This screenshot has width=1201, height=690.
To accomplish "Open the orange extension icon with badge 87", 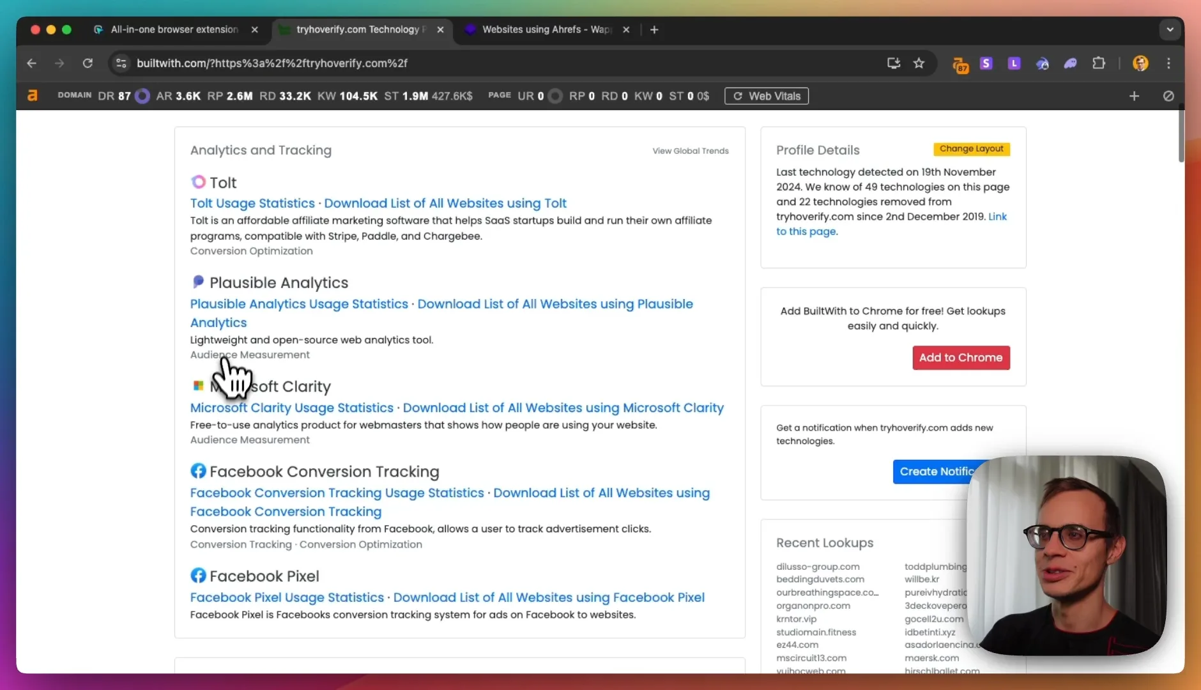I will (960, 64).
